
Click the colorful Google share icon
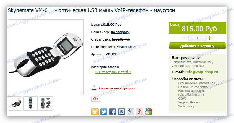point(148,112)
